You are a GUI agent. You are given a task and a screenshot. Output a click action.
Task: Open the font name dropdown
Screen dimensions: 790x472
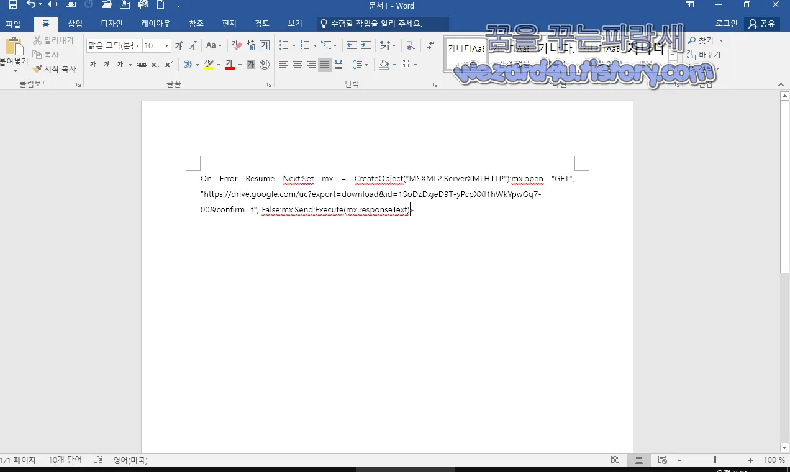137,45
